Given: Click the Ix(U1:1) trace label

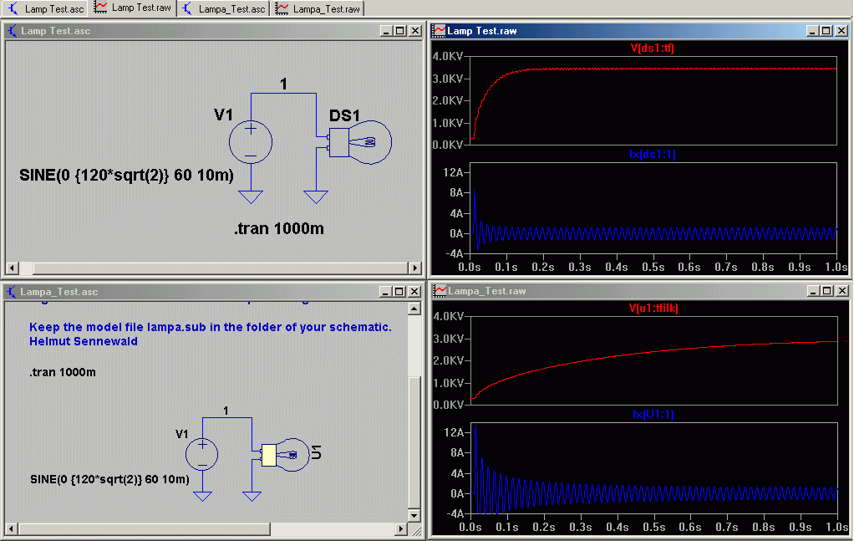Looking at the screenshot, I should (x=653, y=414).
